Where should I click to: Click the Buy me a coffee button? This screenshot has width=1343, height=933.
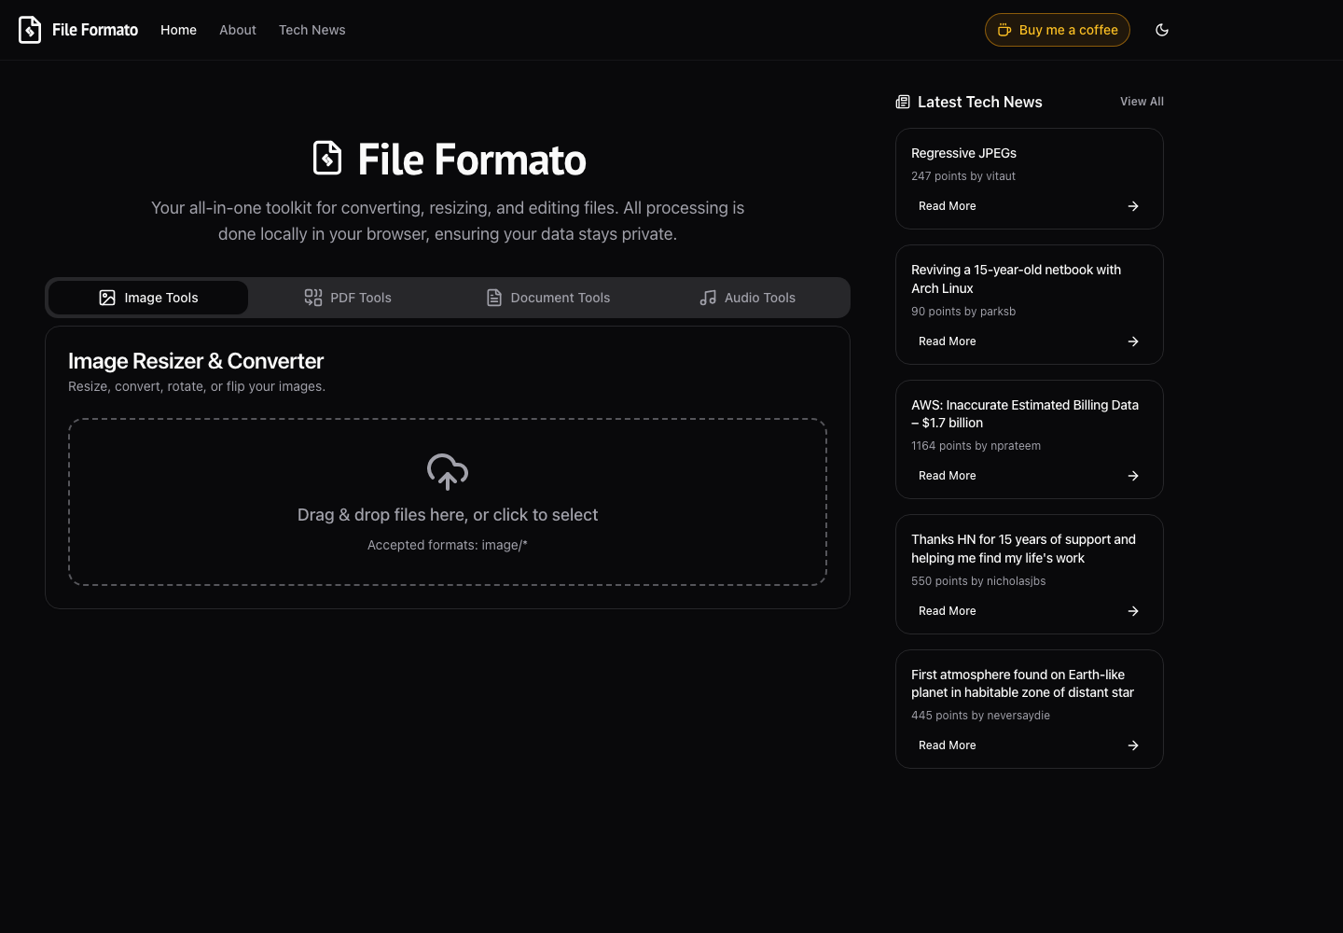1058,30
